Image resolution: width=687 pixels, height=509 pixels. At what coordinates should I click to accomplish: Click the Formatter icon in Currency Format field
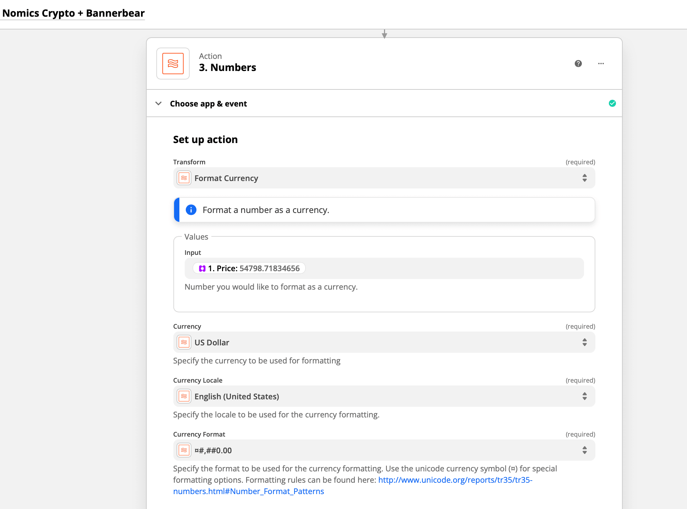pyautogui.click(x=184, y=450)
